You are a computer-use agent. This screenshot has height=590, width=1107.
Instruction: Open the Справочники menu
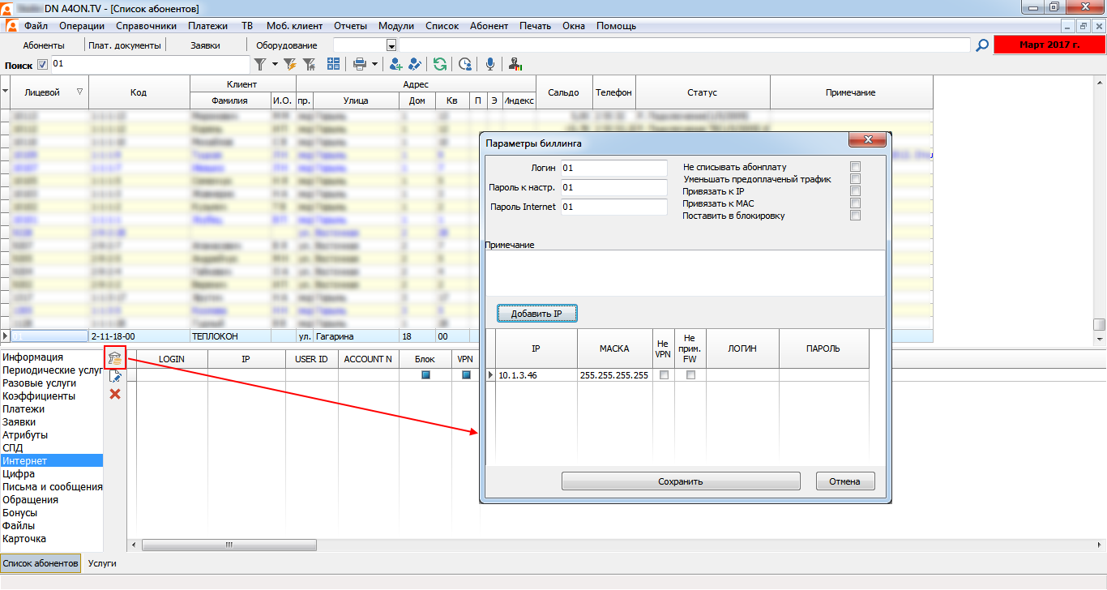click(x=146, y=26)
